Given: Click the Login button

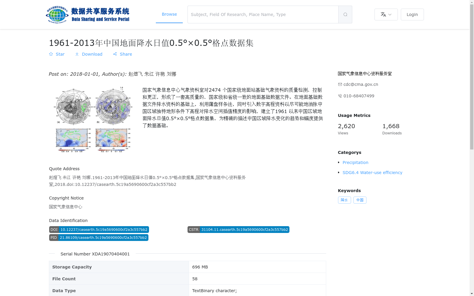Looking at the screenshot, I should [412, 15].
